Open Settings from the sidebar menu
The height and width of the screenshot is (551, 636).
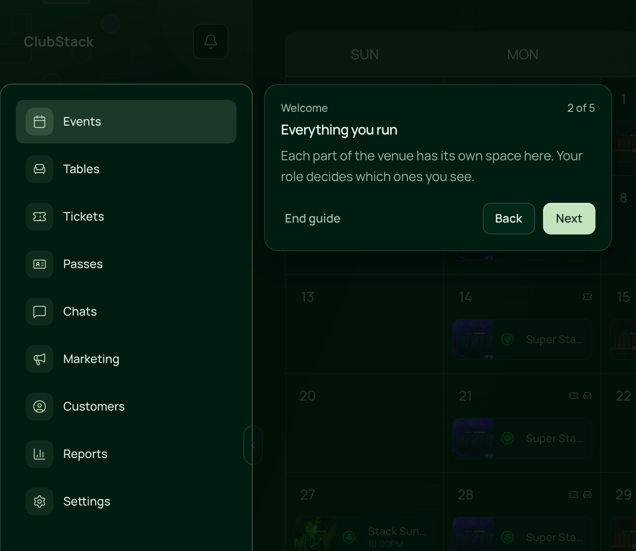pyautogui.click(x=126, y=502)
